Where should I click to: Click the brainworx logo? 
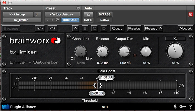(x=35, y=40)
